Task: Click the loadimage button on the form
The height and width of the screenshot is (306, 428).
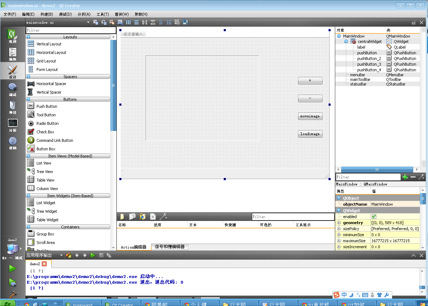Action: click(x=310, y=134)
